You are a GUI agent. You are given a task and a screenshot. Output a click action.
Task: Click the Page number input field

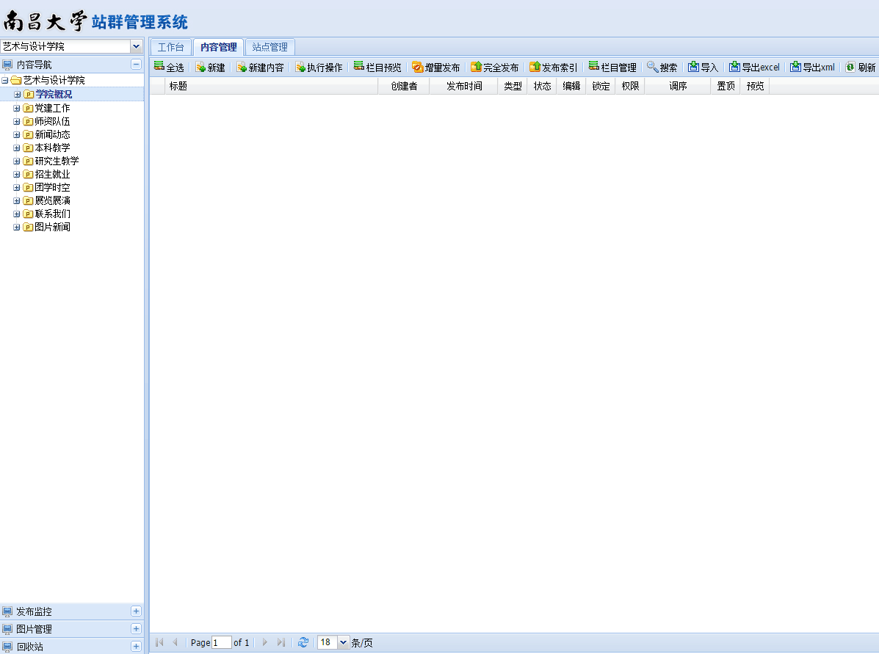tap(221, 642)
